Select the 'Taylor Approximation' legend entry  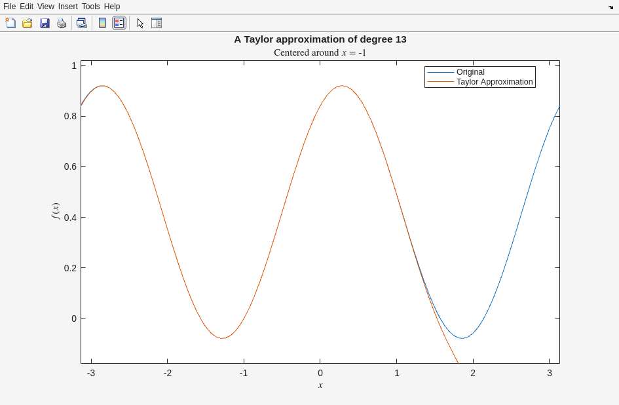point(495,82)
